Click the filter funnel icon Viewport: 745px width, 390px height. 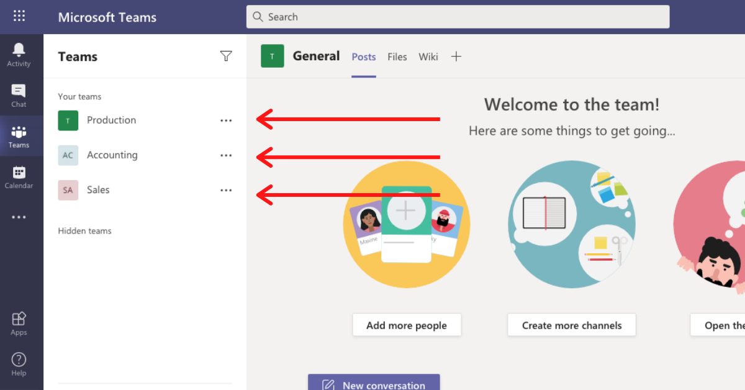[226, 57]
